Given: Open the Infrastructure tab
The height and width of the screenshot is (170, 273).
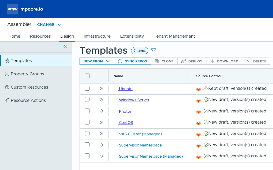Looking at the screenshot, I should click(x=97, y=36).
